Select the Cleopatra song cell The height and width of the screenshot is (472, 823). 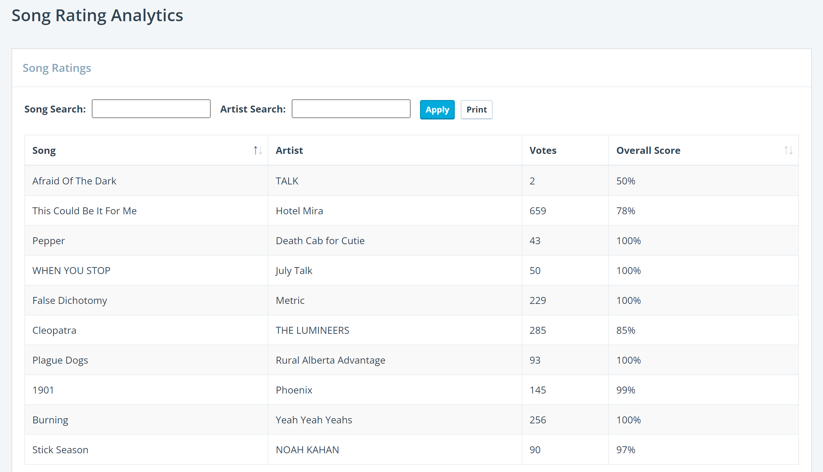click(x=146, y=330)
